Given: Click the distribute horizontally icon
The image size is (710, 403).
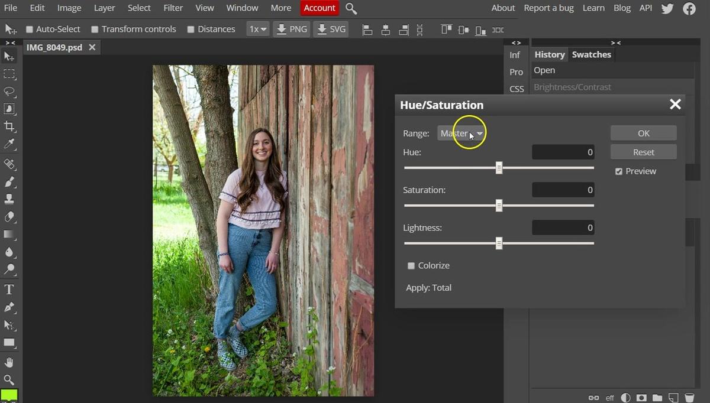Looking at the screenshot, I should (x=498, y=30).
